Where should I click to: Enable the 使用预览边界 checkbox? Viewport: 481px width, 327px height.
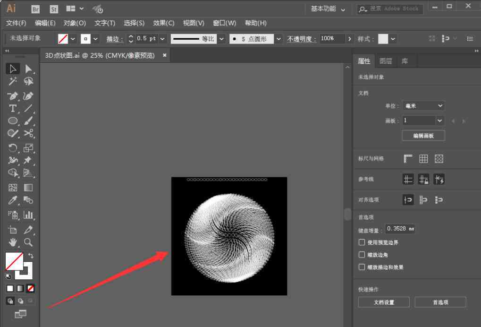(362, 242)
